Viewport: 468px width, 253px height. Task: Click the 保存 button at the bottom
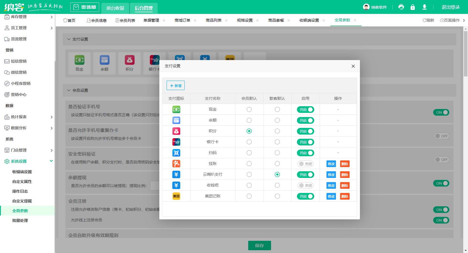click(x=259, y=245)
